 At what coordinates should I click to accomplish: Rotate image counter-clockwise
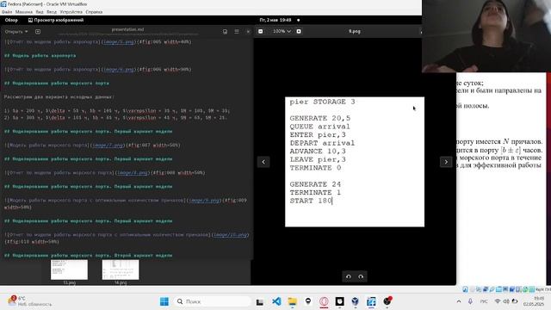click(x=348, y=276)
